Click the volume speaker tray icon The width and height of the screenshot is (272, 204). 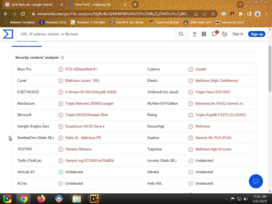[246, 199]
